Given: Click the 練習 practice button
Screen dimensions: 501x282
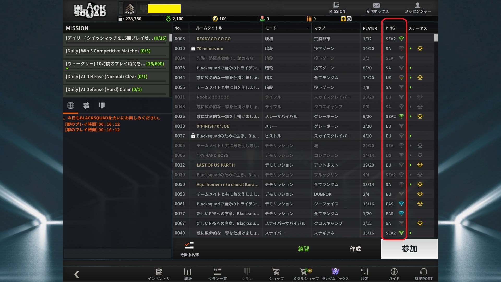Looking at the screenshot, I should coord(303,249).
